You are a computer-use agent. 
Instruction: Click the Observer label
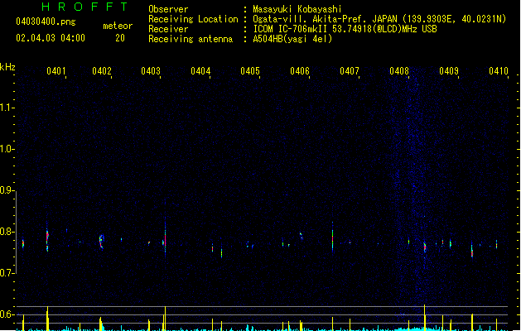[x=168, y=9]
